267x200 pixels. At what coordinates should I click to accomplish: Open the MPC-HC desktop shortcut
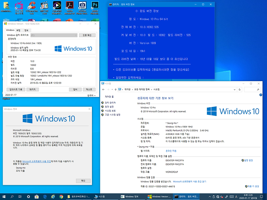pyautogui.click(x=44, y=8)
